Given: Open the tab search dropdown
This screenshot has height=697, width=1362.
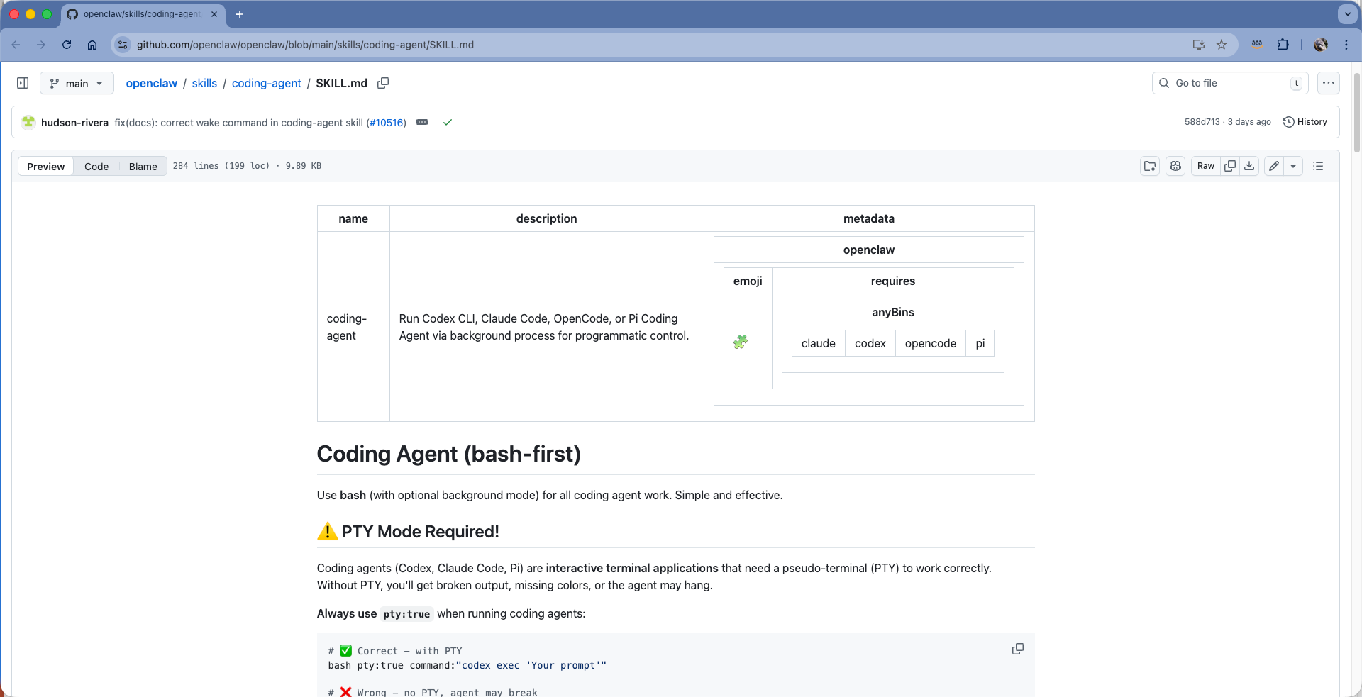Looking at the screenshot, I should coord(1347,14).
